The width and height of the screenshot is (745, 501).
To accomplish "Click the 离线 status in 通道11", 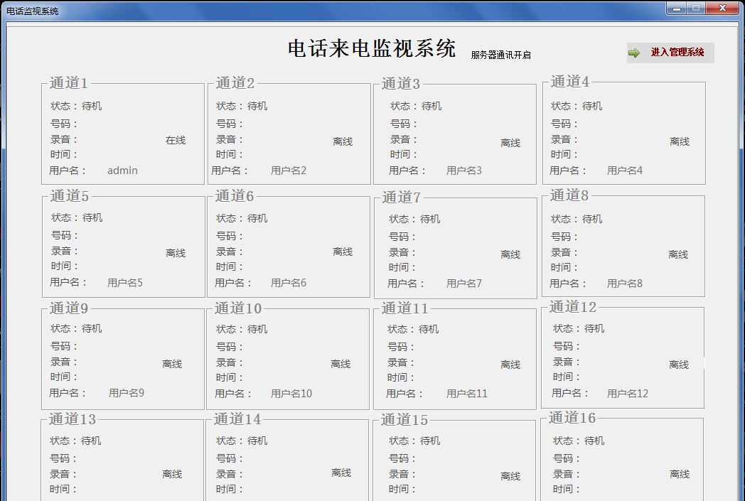I will (x=510, y=365).
